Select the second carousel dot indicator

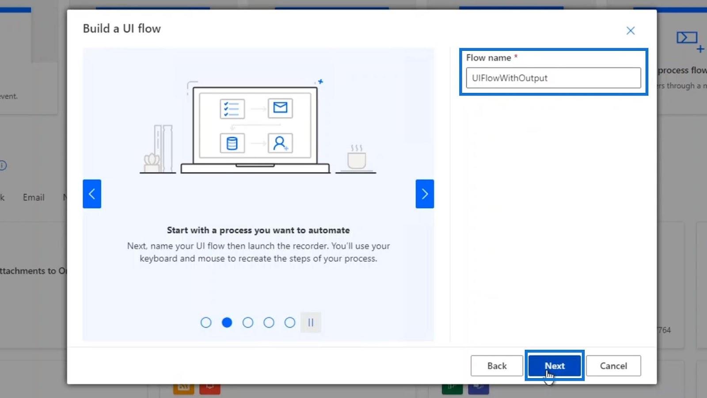coord(227,322)
